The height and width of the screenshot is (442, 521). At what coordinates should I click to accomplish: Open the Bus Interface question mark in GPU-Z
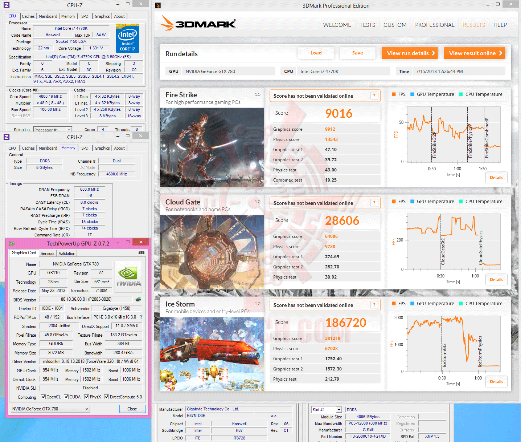141,317
